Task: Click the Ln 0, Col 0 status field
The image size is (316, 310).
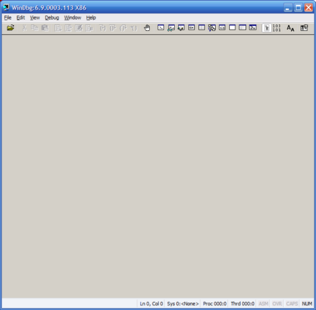Action: click(151, 304)
